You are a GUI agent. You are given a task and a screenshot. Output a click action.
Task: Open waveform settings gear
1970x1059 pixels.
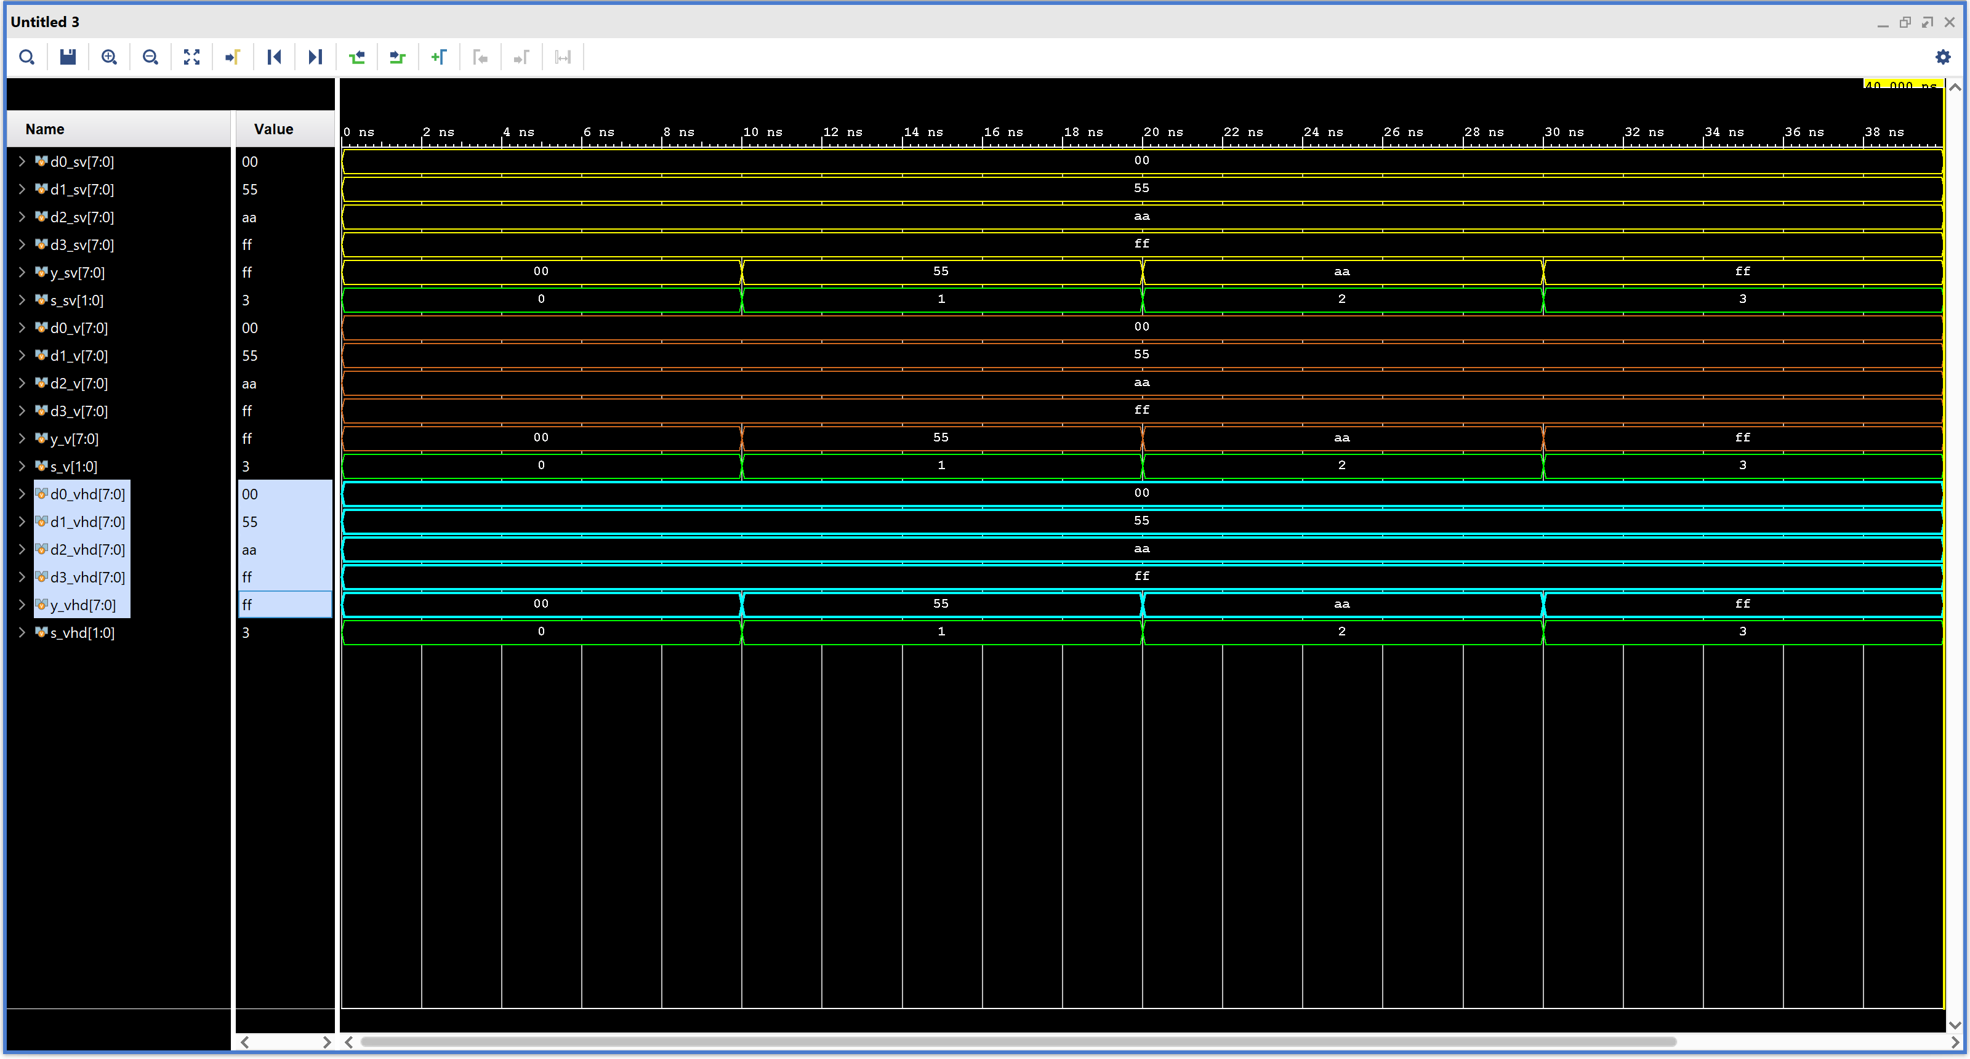1942,57
